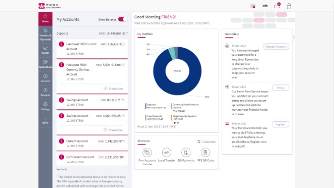Viewport: 334px width, 188px height.
Task: Open the Bill Payments shortcut icon
Action: click(186, 152)
